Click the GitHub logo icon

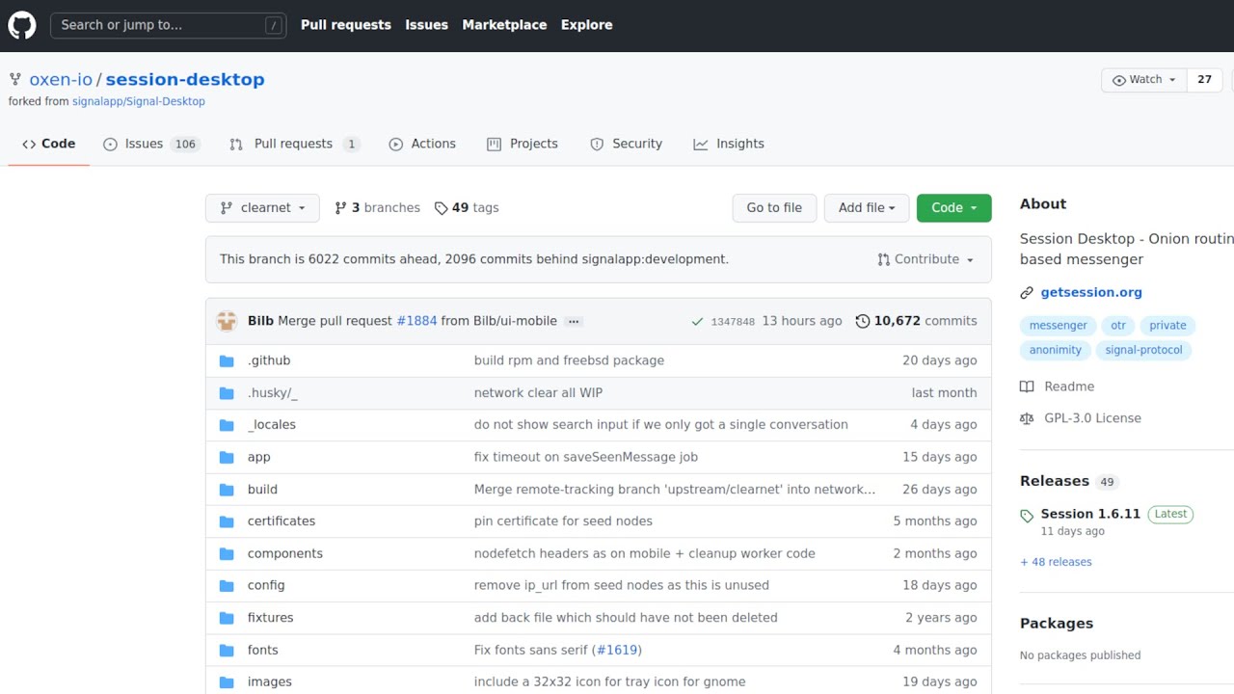click(22, 25)
